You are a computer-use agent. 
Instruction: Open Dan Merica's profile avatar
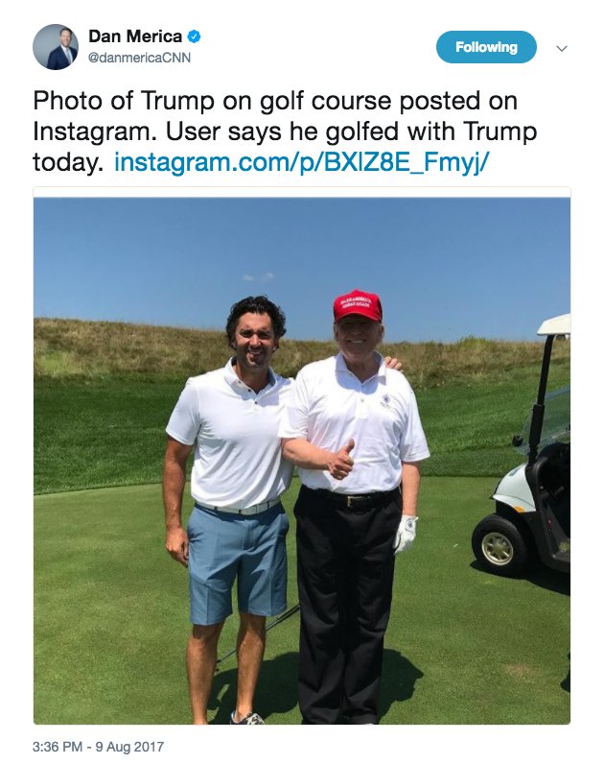[56, 47]
